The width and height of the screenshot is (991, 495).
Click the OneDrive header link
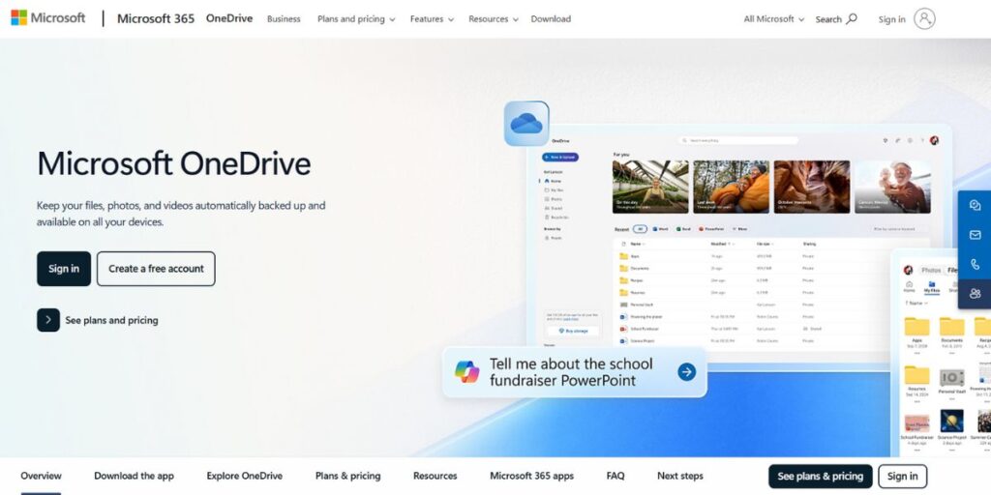pos(229,18)
